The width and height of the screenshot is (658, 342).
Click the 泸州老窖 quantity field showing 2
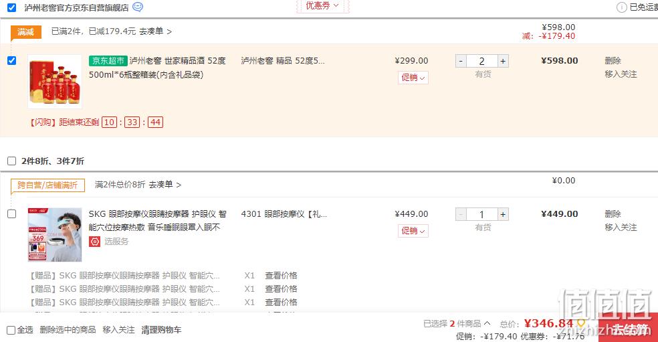(481, 61)
